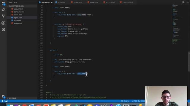Switch to the contact.html tab
Viewport: 190px width, 106px height.
click(x=128, y=2)
